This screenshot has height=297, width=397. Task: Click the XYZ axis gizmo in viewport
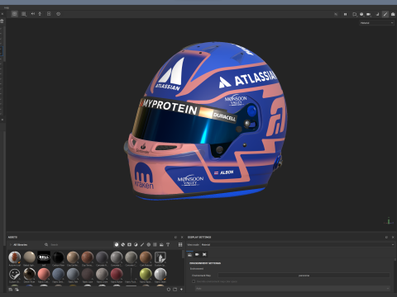(x=389, y=221)
